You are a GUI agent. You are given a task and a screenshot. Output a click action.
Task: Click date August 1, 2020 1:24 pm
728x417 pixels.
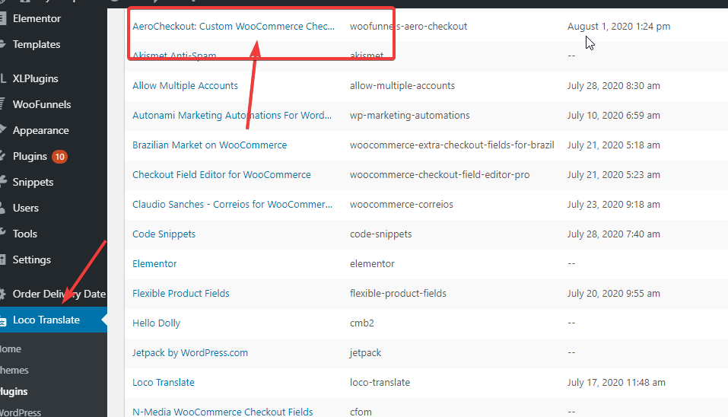tap(618, 27)
